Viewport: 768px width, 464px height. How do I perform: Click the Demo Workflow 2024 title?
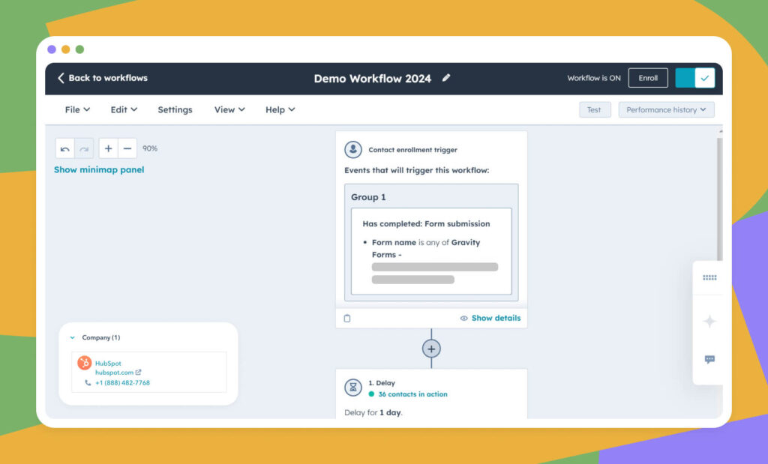(x=372, y=78)
